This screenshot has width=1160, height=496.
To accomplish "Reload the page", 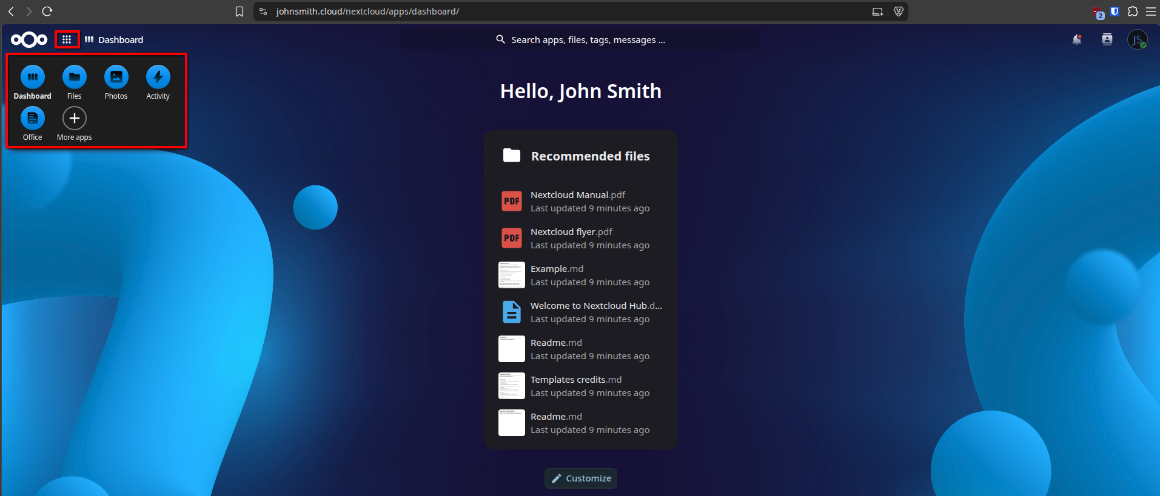I will 47,12.
